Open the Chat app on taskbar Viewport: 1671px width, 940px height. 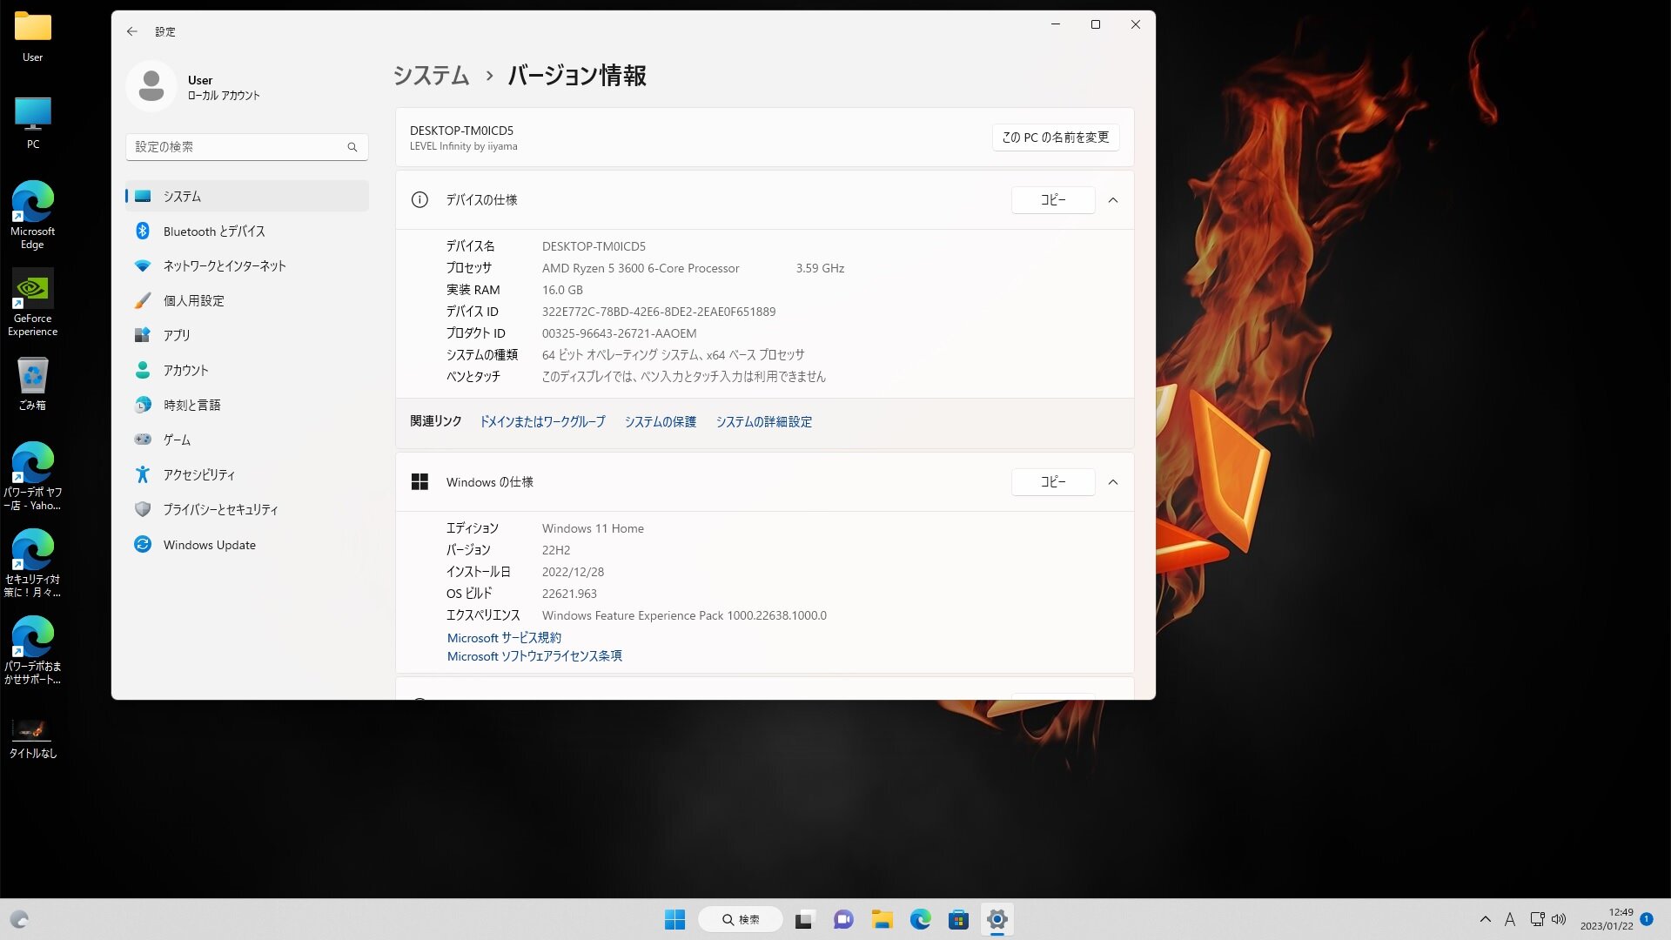click(x=843, y=919)
